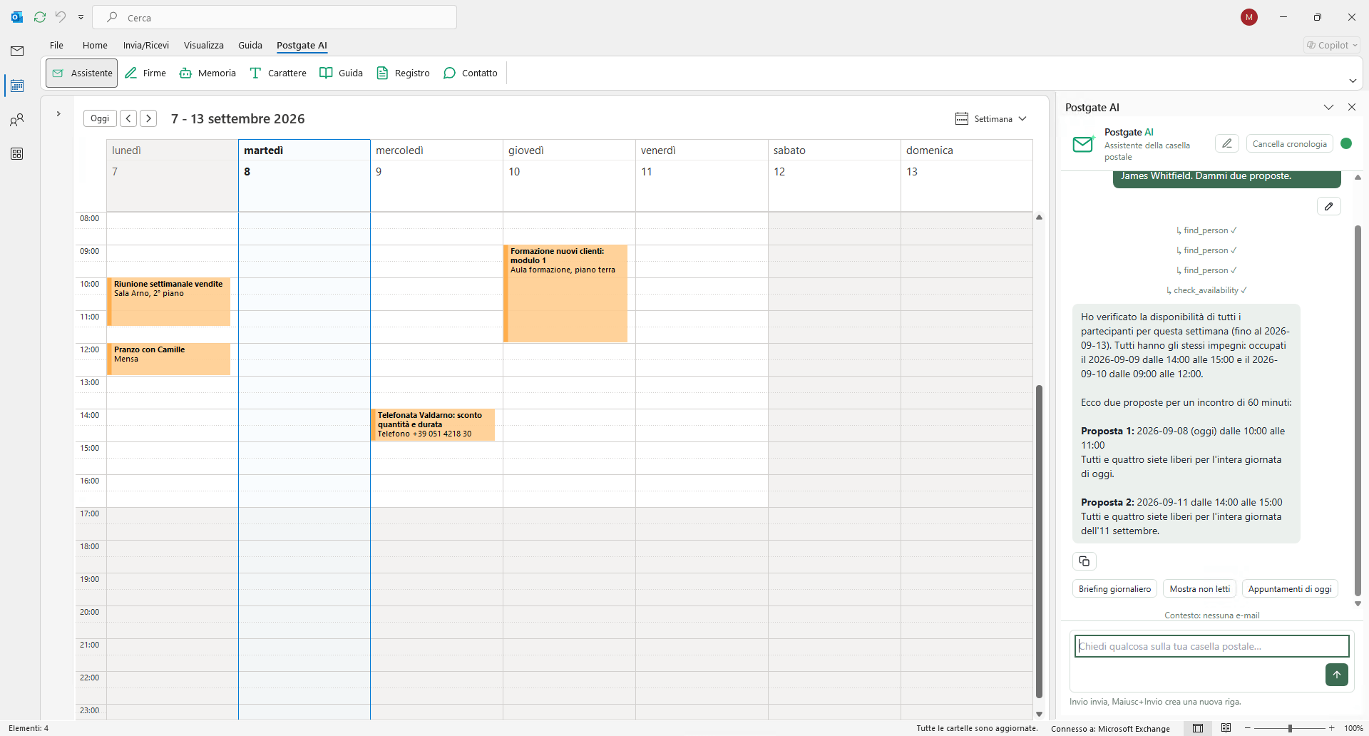Expand the ribbon display options chevron
The image size is (1369, 736).
[x=1353, y=81]
